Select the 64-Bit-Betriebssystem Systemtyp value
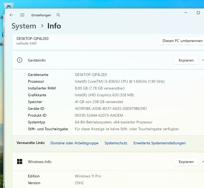Screen dimensions: 204x188 tap(114, 122)
